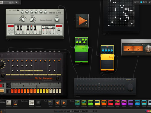Click the left VU meter on Tube device
The image size is (151, 113).
[128, 48]
